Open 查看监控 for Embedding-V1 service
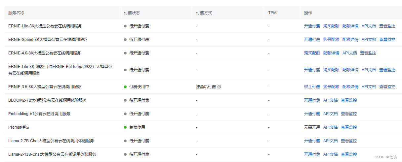The height and width of the screenshot is (162, 402). 349,114
